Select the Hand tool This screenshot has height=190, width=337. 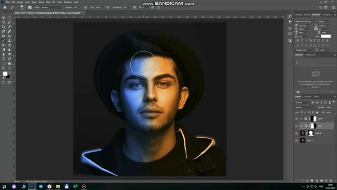coord(9,63)
